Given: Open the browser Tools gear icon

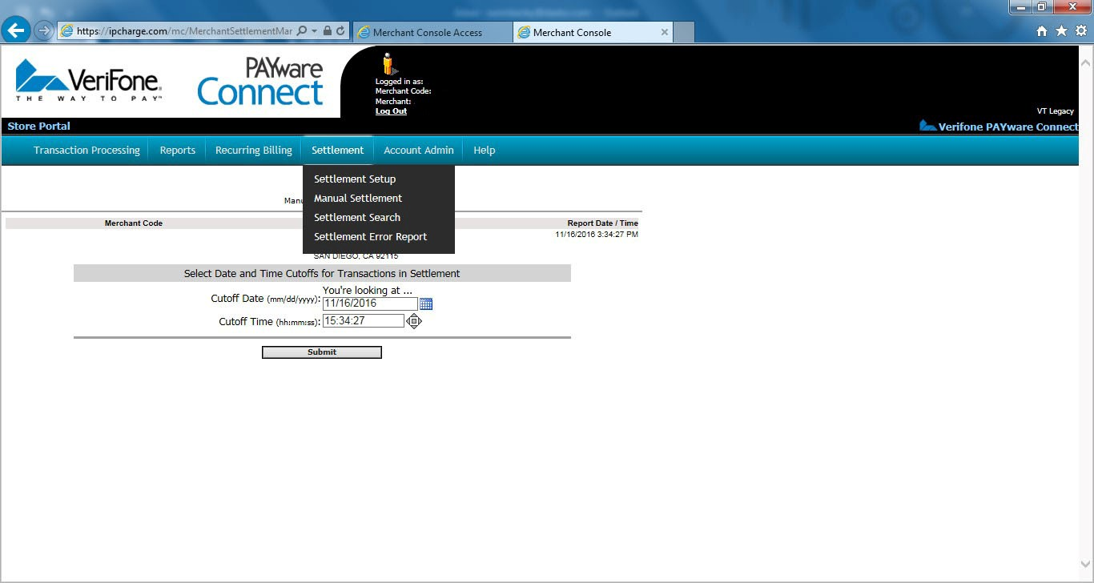Looking at the screenshot, I should click(1080, 31).
